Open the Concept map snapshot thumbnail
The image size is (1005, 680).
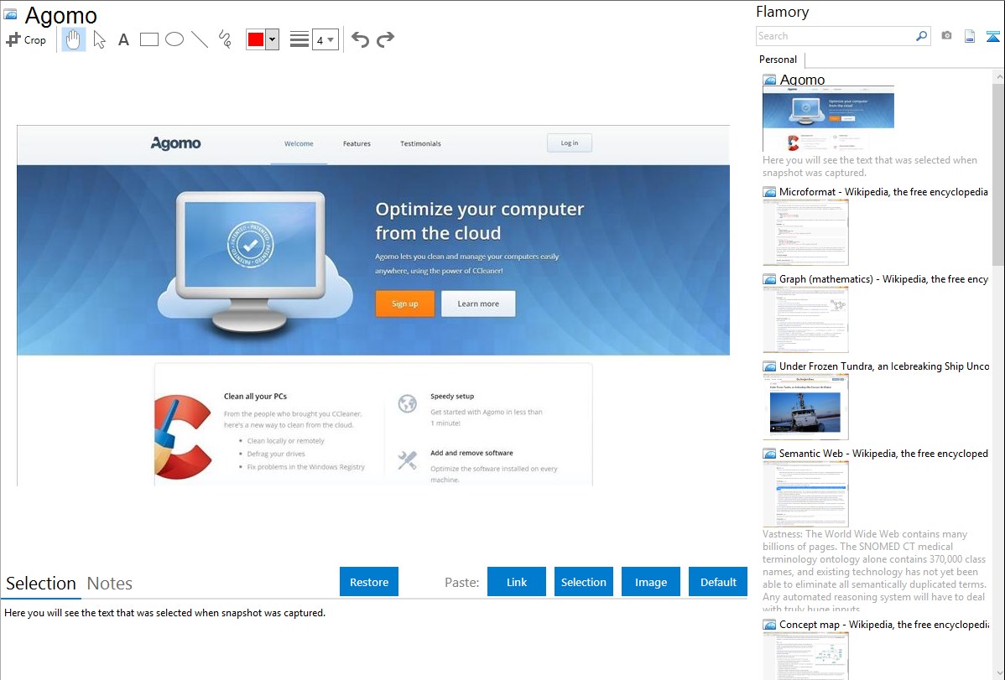(805, 657)
